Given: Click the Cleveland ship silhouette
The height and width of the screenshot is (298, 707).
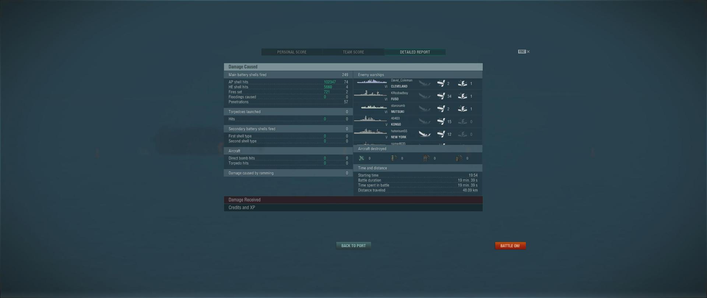Looking at the screenshot, I should [x=372, y=82].
